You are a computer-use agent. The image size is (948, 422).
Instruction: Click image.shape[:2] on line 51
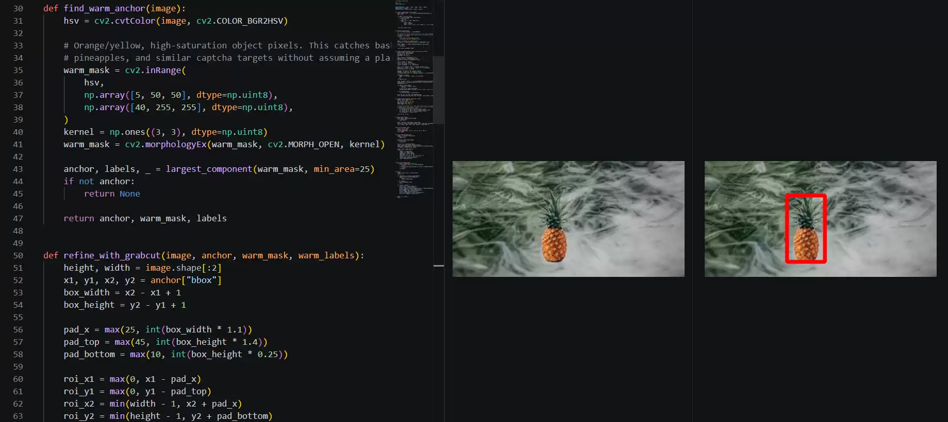pyautogui.click(x=184, y=268)
